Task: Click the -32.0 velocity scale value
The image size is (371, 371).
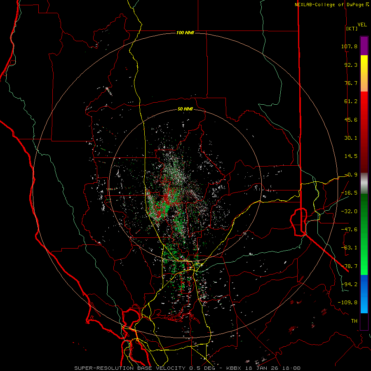Action: pos(349,211)
